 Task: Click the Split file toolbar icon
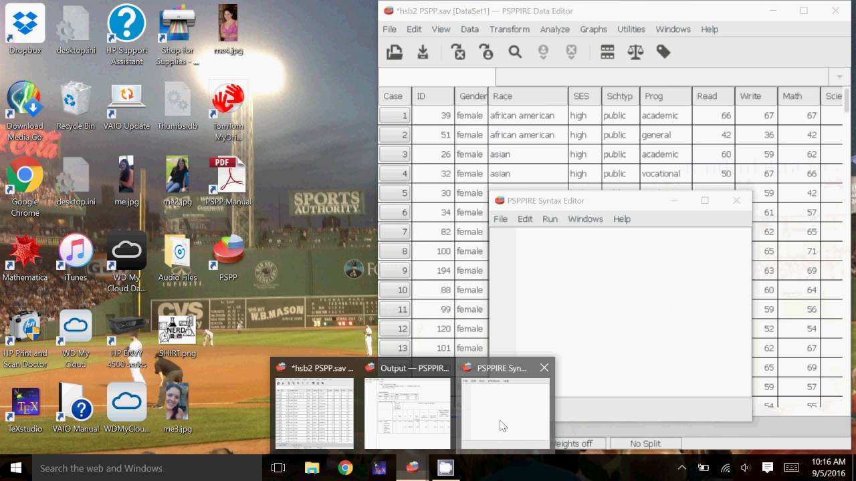click(x=607, y=52)
